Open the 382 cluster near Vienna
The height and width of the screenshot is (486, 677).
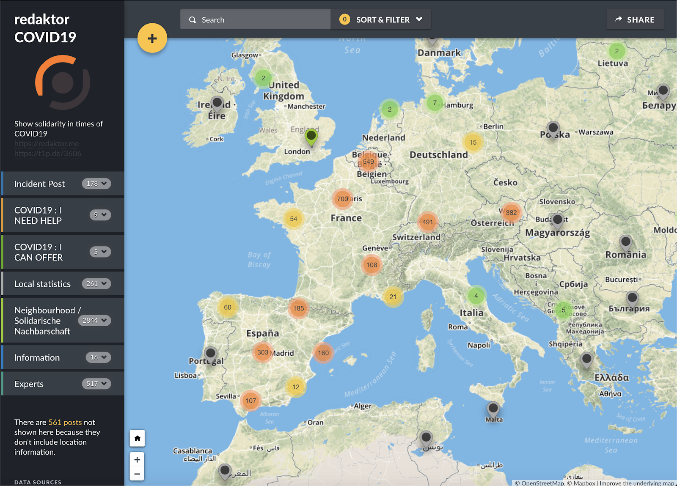(511, 213)
